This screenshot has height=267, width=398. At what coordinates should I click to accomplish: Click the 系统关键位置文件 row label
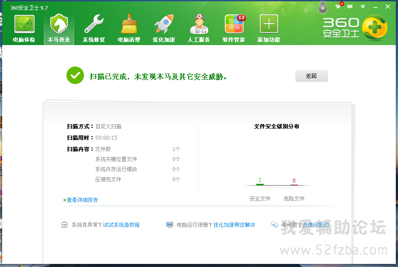click(116, 159)
